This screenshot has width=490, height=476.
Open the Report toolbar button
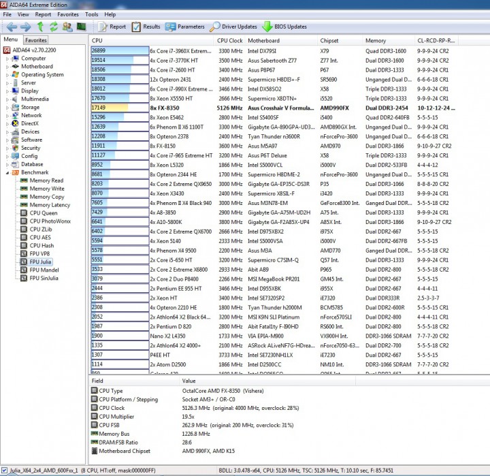112,27
